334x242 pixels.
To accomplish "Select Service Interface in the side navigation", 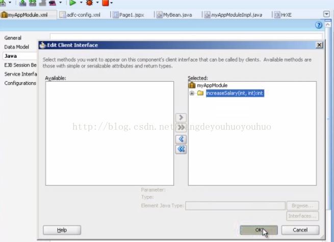I will (20, 74).
